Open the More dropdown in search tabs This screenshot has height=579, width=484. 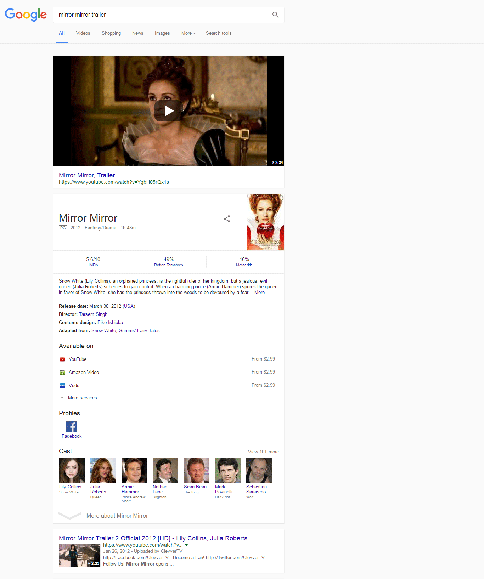(x=188, y=33)
